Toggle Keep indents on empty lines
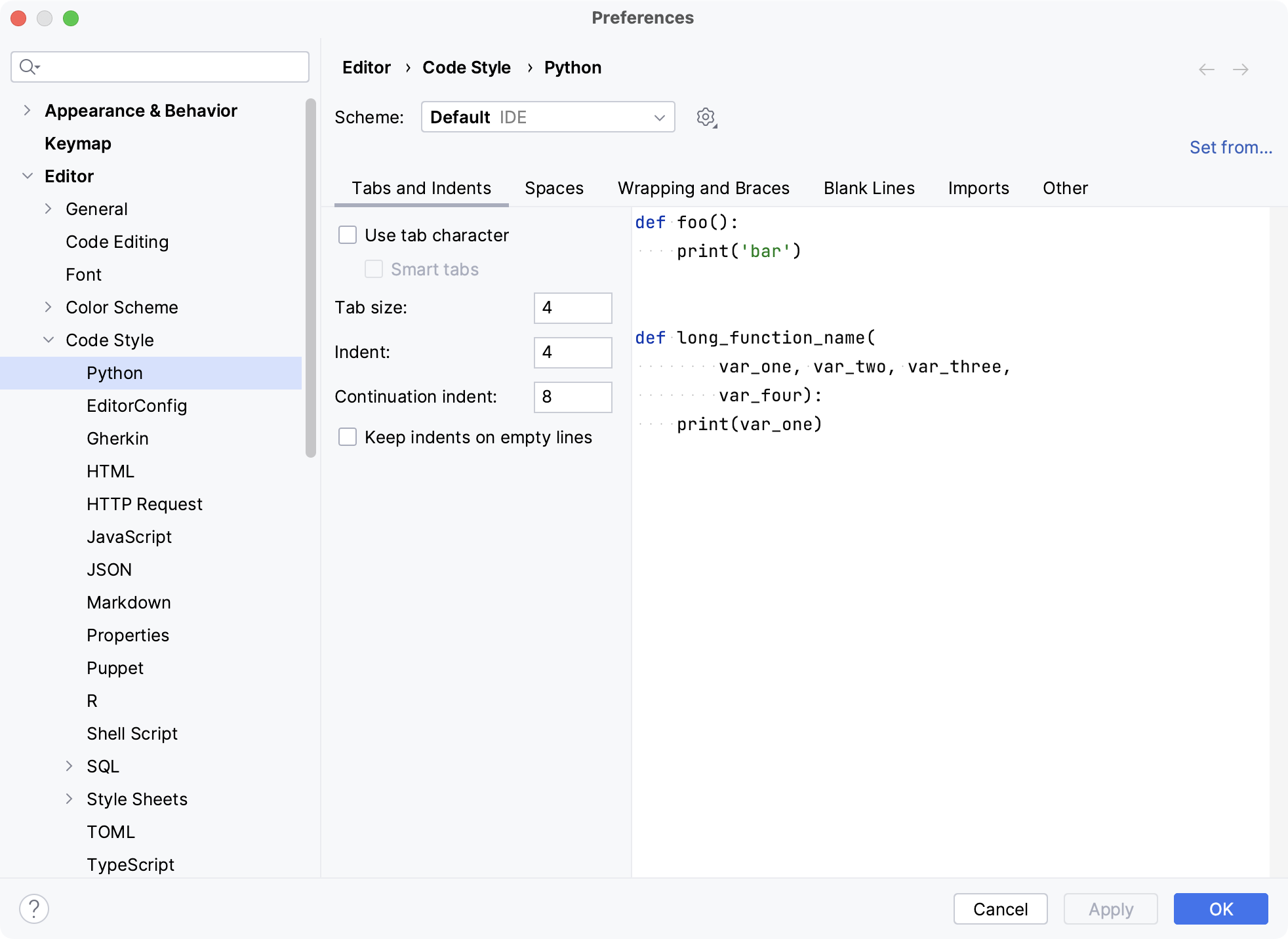The height and width of the screenshot is (939, 1288). tap(348, 437)
